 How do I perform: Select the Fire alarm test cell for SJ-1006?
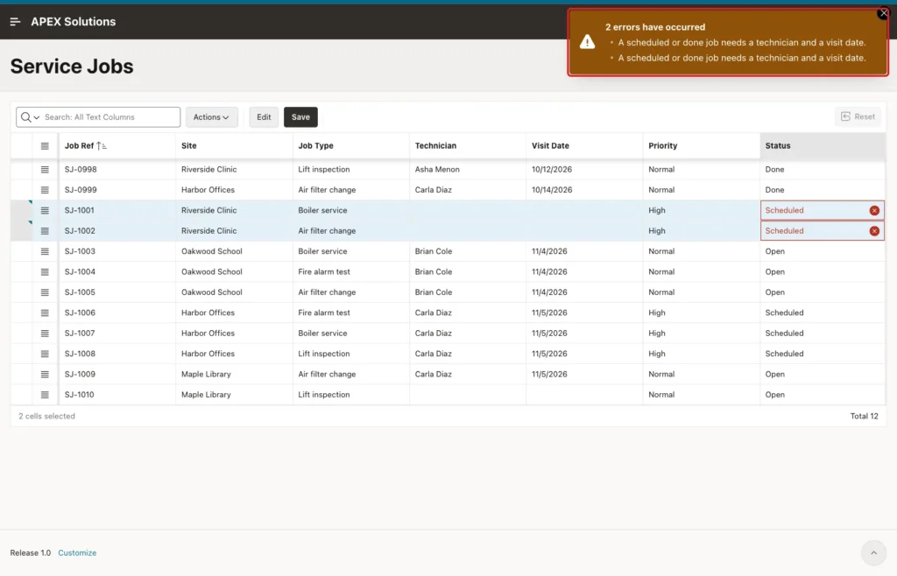point(350,313)
